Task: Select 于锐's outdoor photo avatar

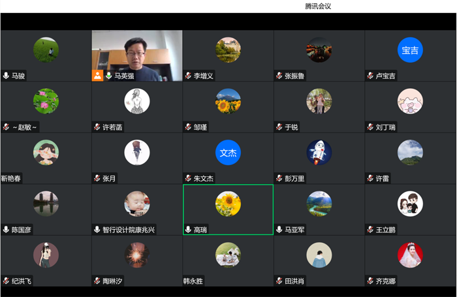Action: pyautogui.click(x=319, y=101)
